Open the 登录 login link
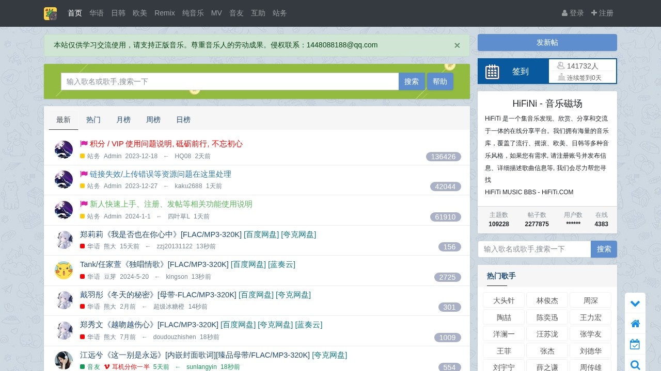 pyautogui.click(x=573, y=13)
